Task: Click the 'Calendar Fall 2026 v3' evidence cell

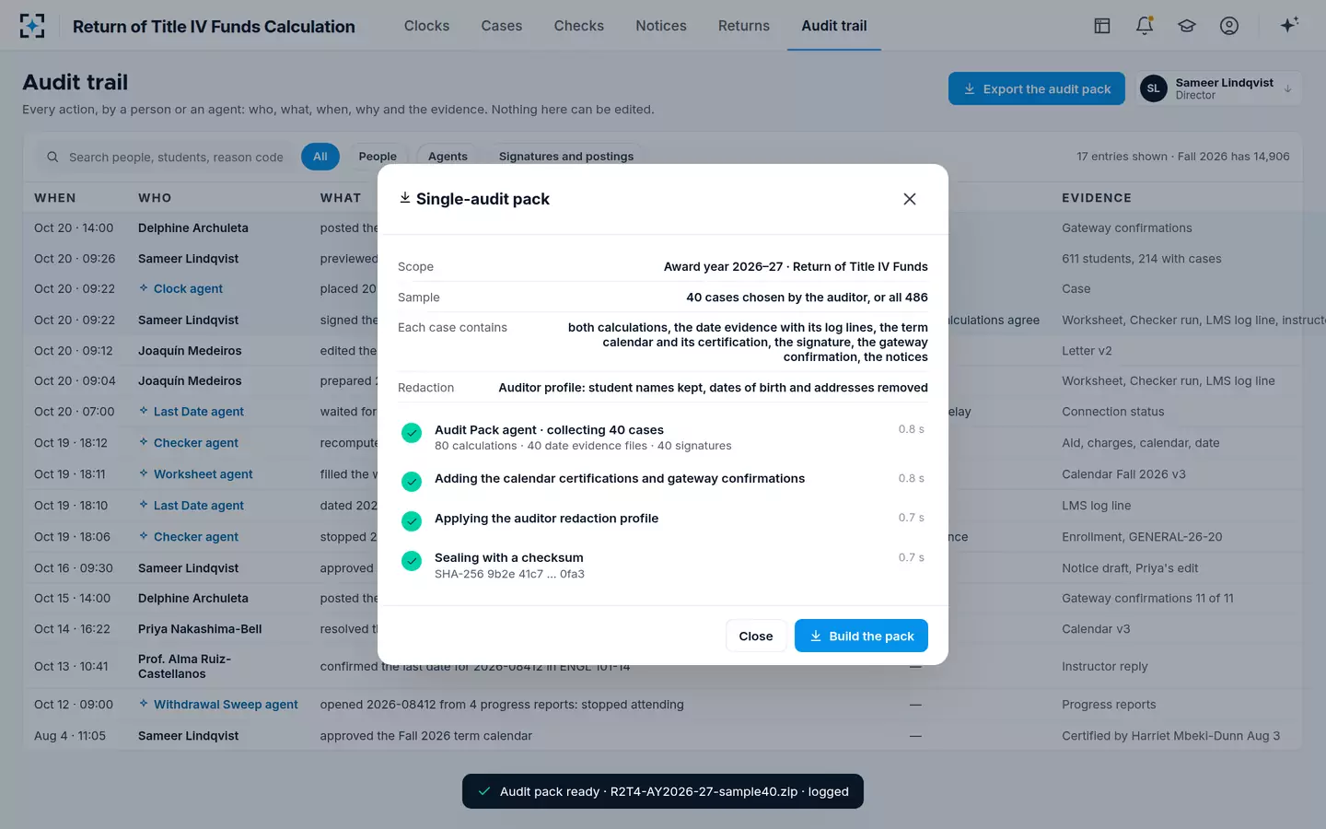Action: 1123,474
